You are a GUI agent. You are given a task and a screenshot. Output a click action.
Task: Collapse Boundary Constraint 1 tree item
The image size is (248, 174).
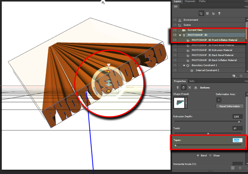coord(184,65)
